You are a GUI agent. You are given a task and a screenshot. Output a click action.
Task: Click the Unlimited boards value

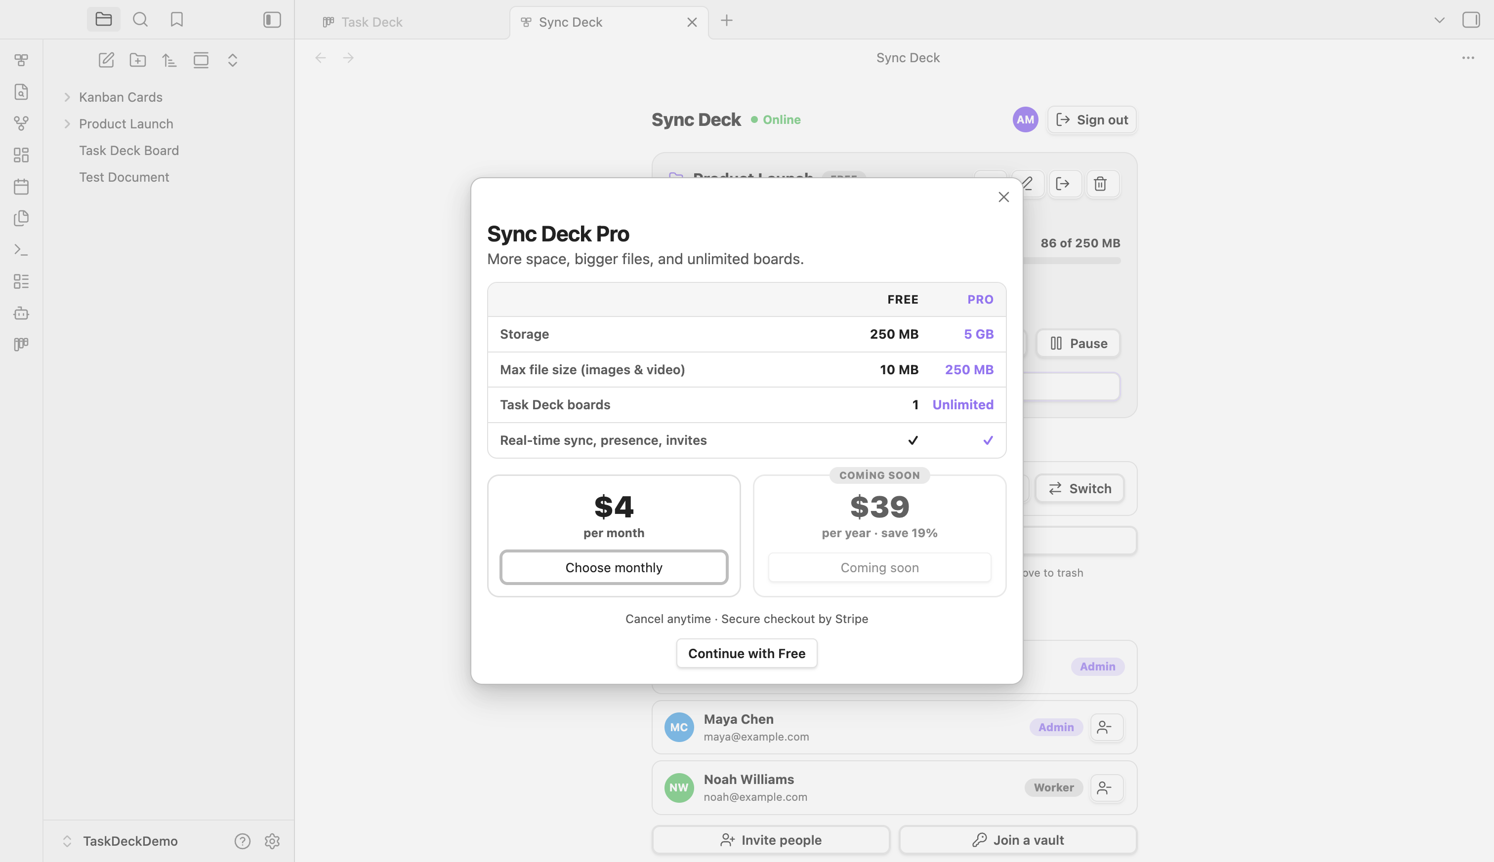coord(962,404)
